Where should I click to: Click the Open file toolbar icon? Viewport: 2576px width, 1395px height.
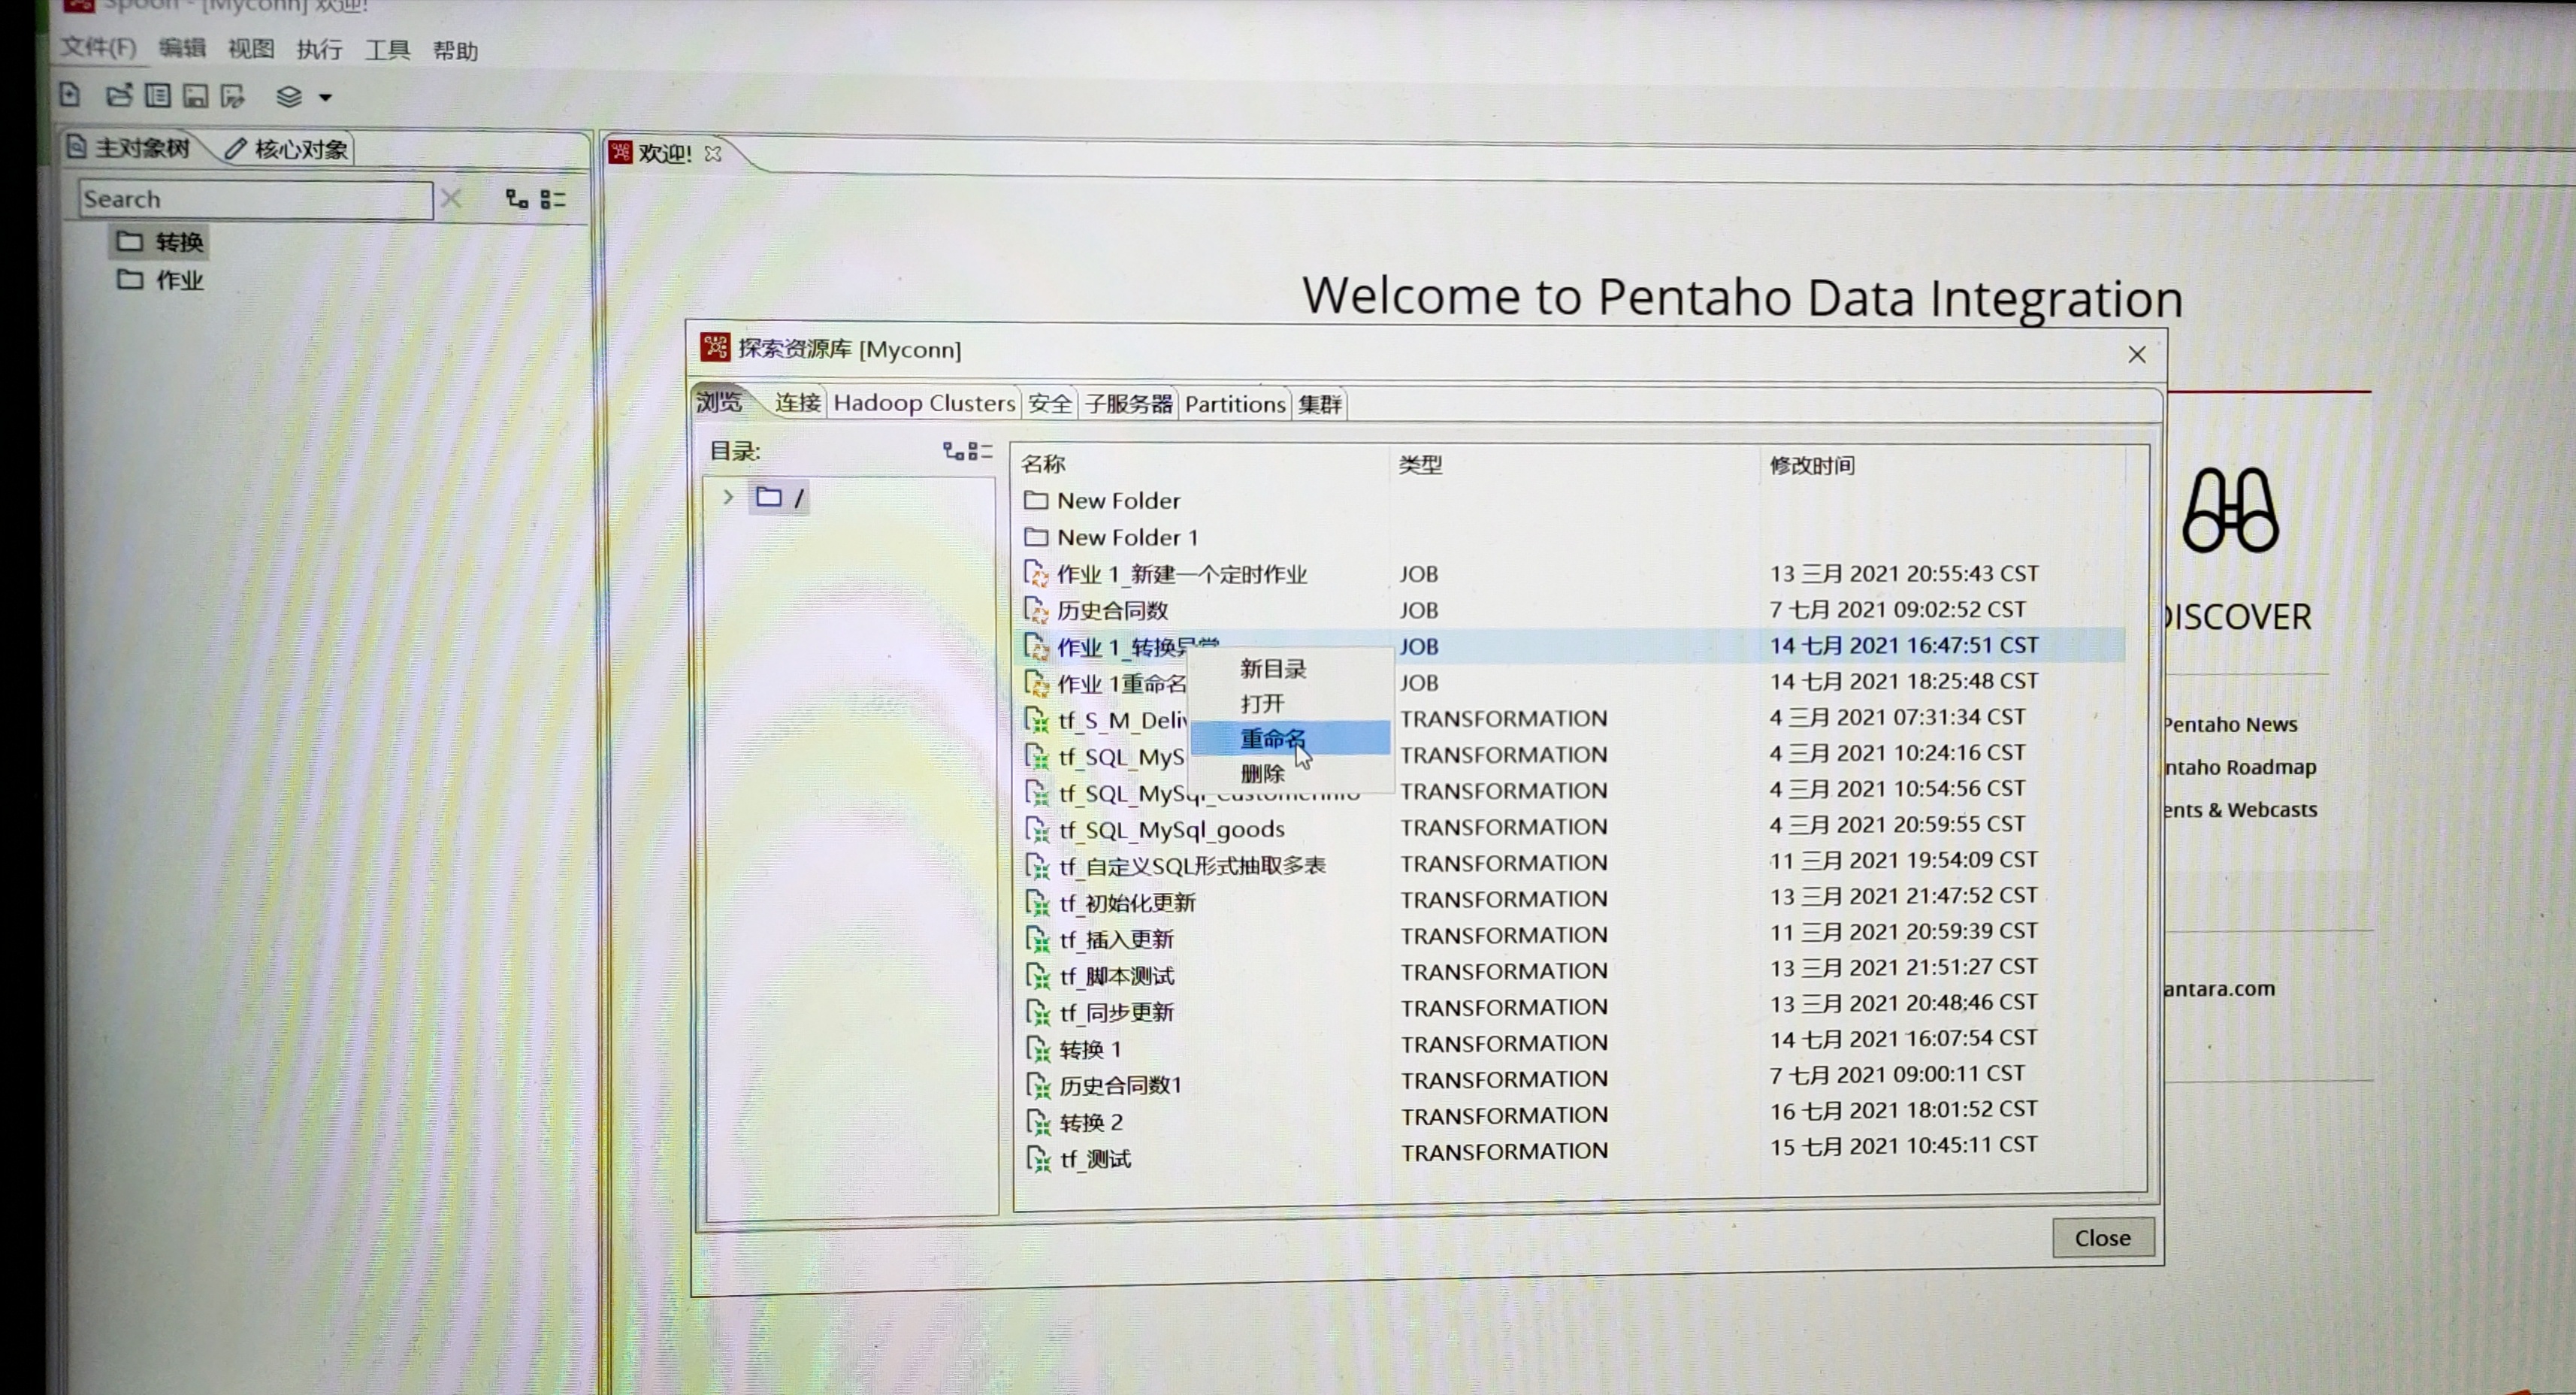[x=119, y=95]
